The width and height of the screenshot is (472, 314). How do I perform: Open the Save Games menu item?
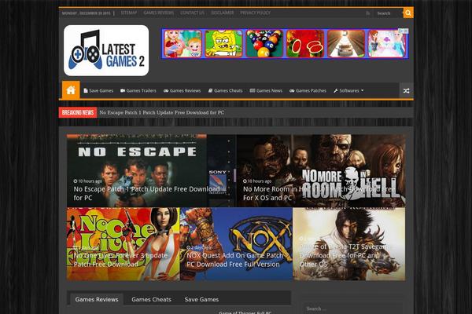(98, 90)
